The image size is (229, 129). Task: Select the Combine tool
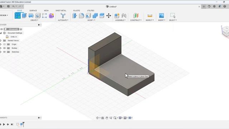(95, 15)
